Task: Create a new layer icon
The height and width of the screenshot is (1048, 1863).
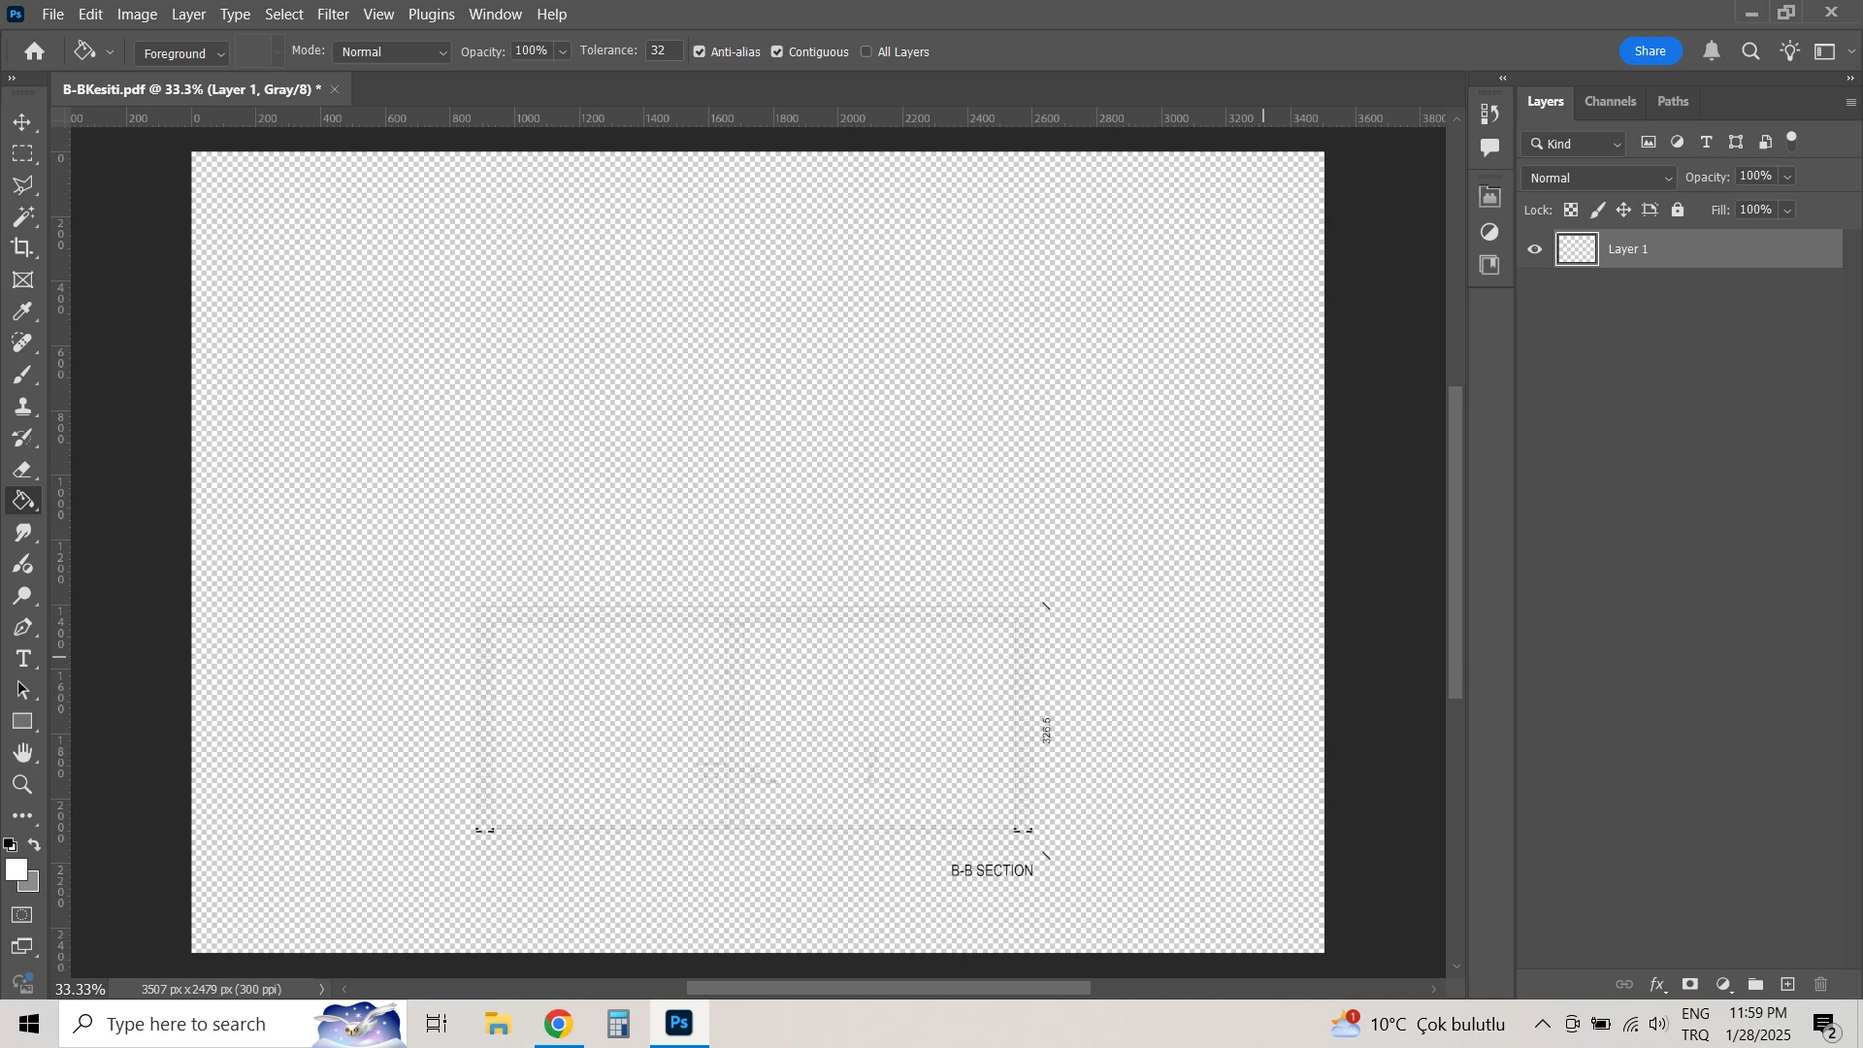Action: tap(1788, 985)
